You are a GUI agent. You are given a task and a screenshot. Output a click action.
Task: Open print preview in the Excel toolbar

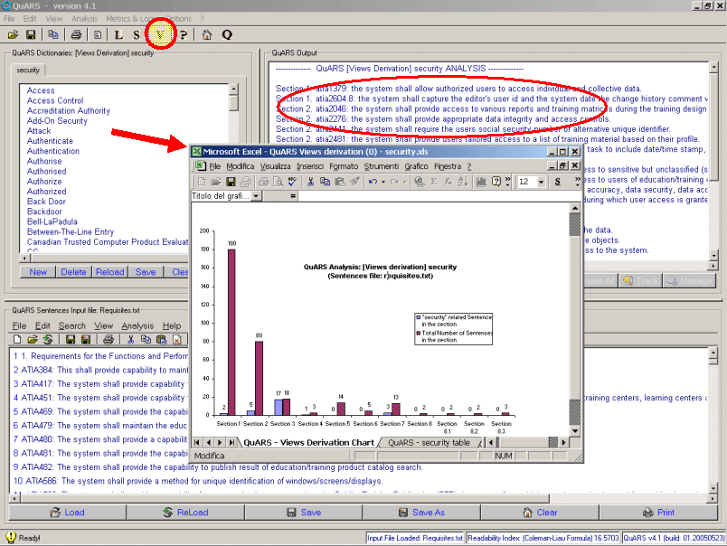[279, 182]
